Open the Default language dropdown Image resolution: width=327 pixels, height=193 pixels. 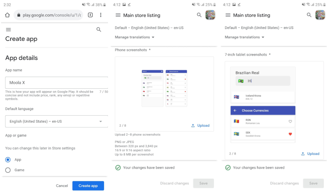tap(56, 121)
